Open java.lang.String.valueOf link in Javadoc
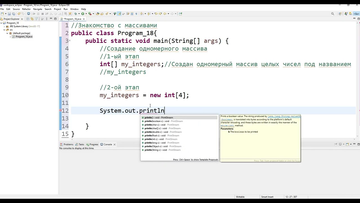The width and height of the screenshot is (360, 203). click(284, 116)
